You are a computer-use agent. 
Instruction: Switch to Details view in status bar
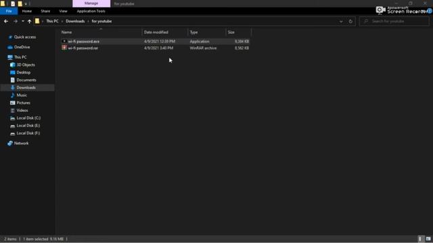[x=420, y=239]
